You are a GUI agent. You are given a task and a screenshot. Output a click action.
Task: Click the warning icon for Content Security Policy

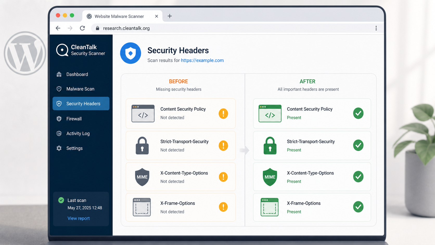[x=223, y=114]
